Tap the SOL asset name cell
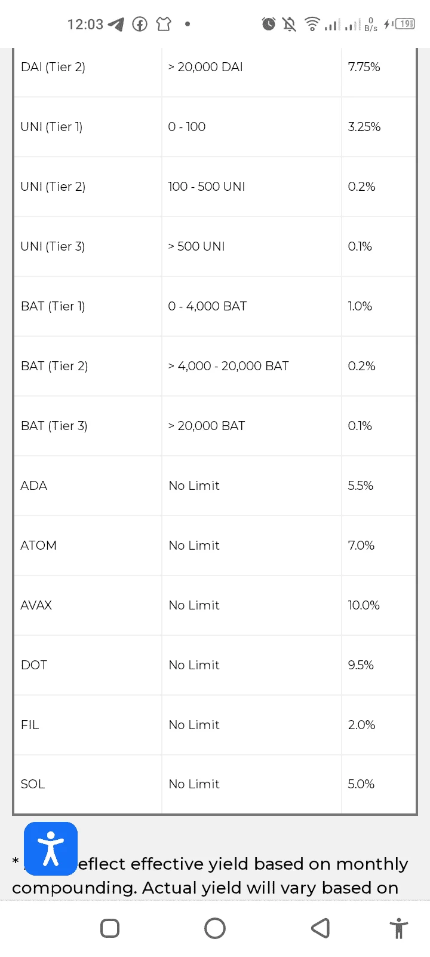Viewport: 430px width, 957px height. (88, 784)
